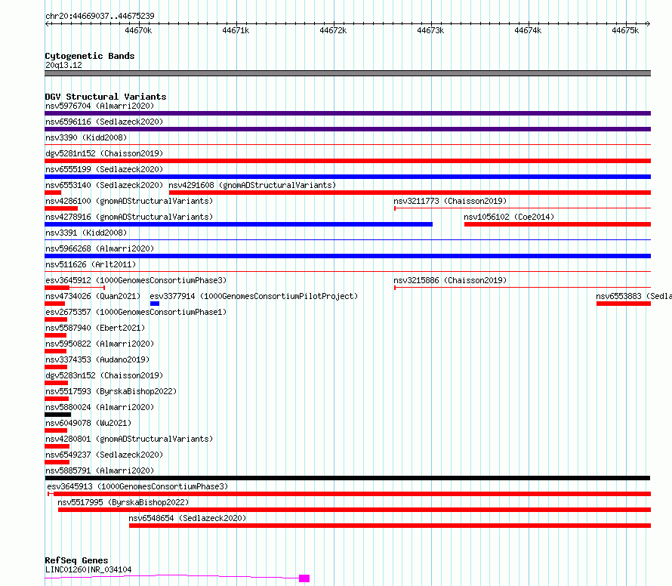
Task: Click the DGV Structural Variants track title
Action: 106,97
